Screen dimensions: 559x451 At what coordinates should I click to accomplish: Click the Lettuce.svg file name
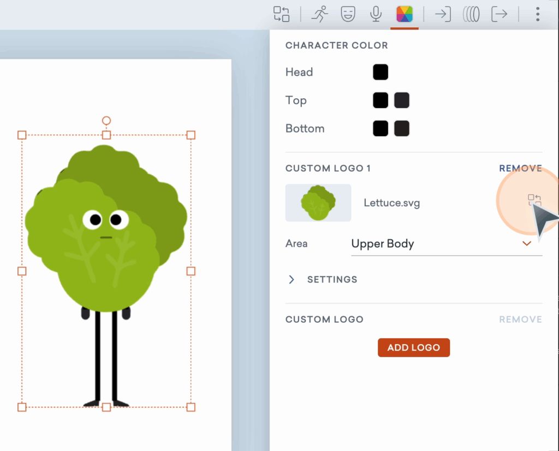tap(391, 203)
